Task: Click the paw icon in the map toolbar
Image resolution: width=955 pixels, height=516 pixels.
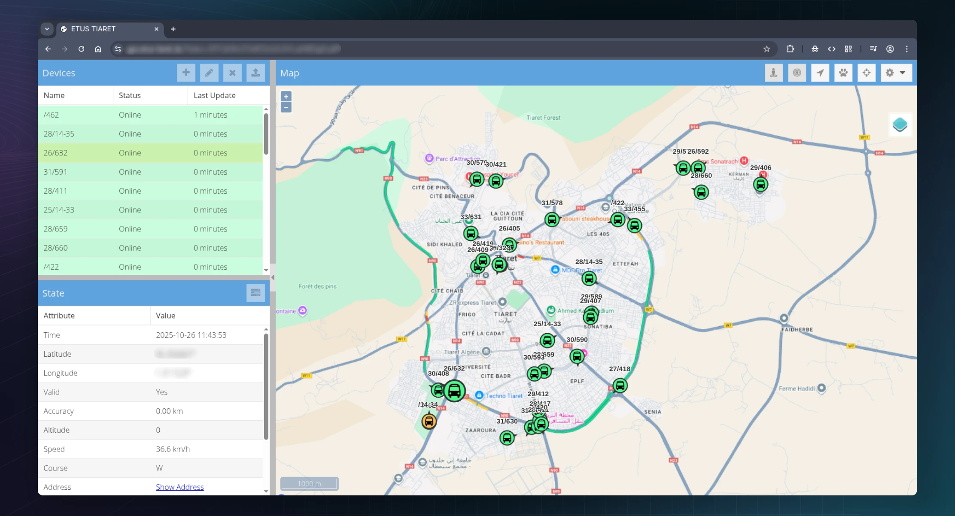Action: [x=843, y=73]
